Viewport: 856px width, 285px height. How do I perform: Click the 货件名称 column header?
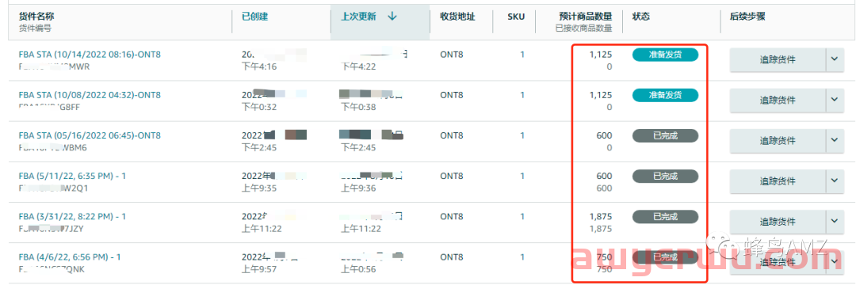[x=36, y=17]
